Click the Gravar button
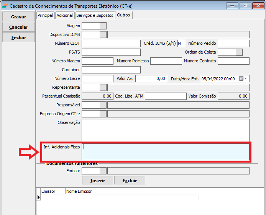 click(18, 17)
